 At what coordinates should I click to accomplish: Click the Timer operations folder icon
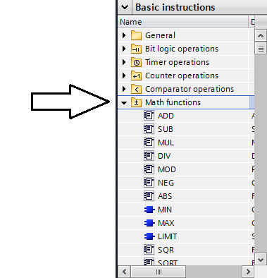(x=136, y=62)
